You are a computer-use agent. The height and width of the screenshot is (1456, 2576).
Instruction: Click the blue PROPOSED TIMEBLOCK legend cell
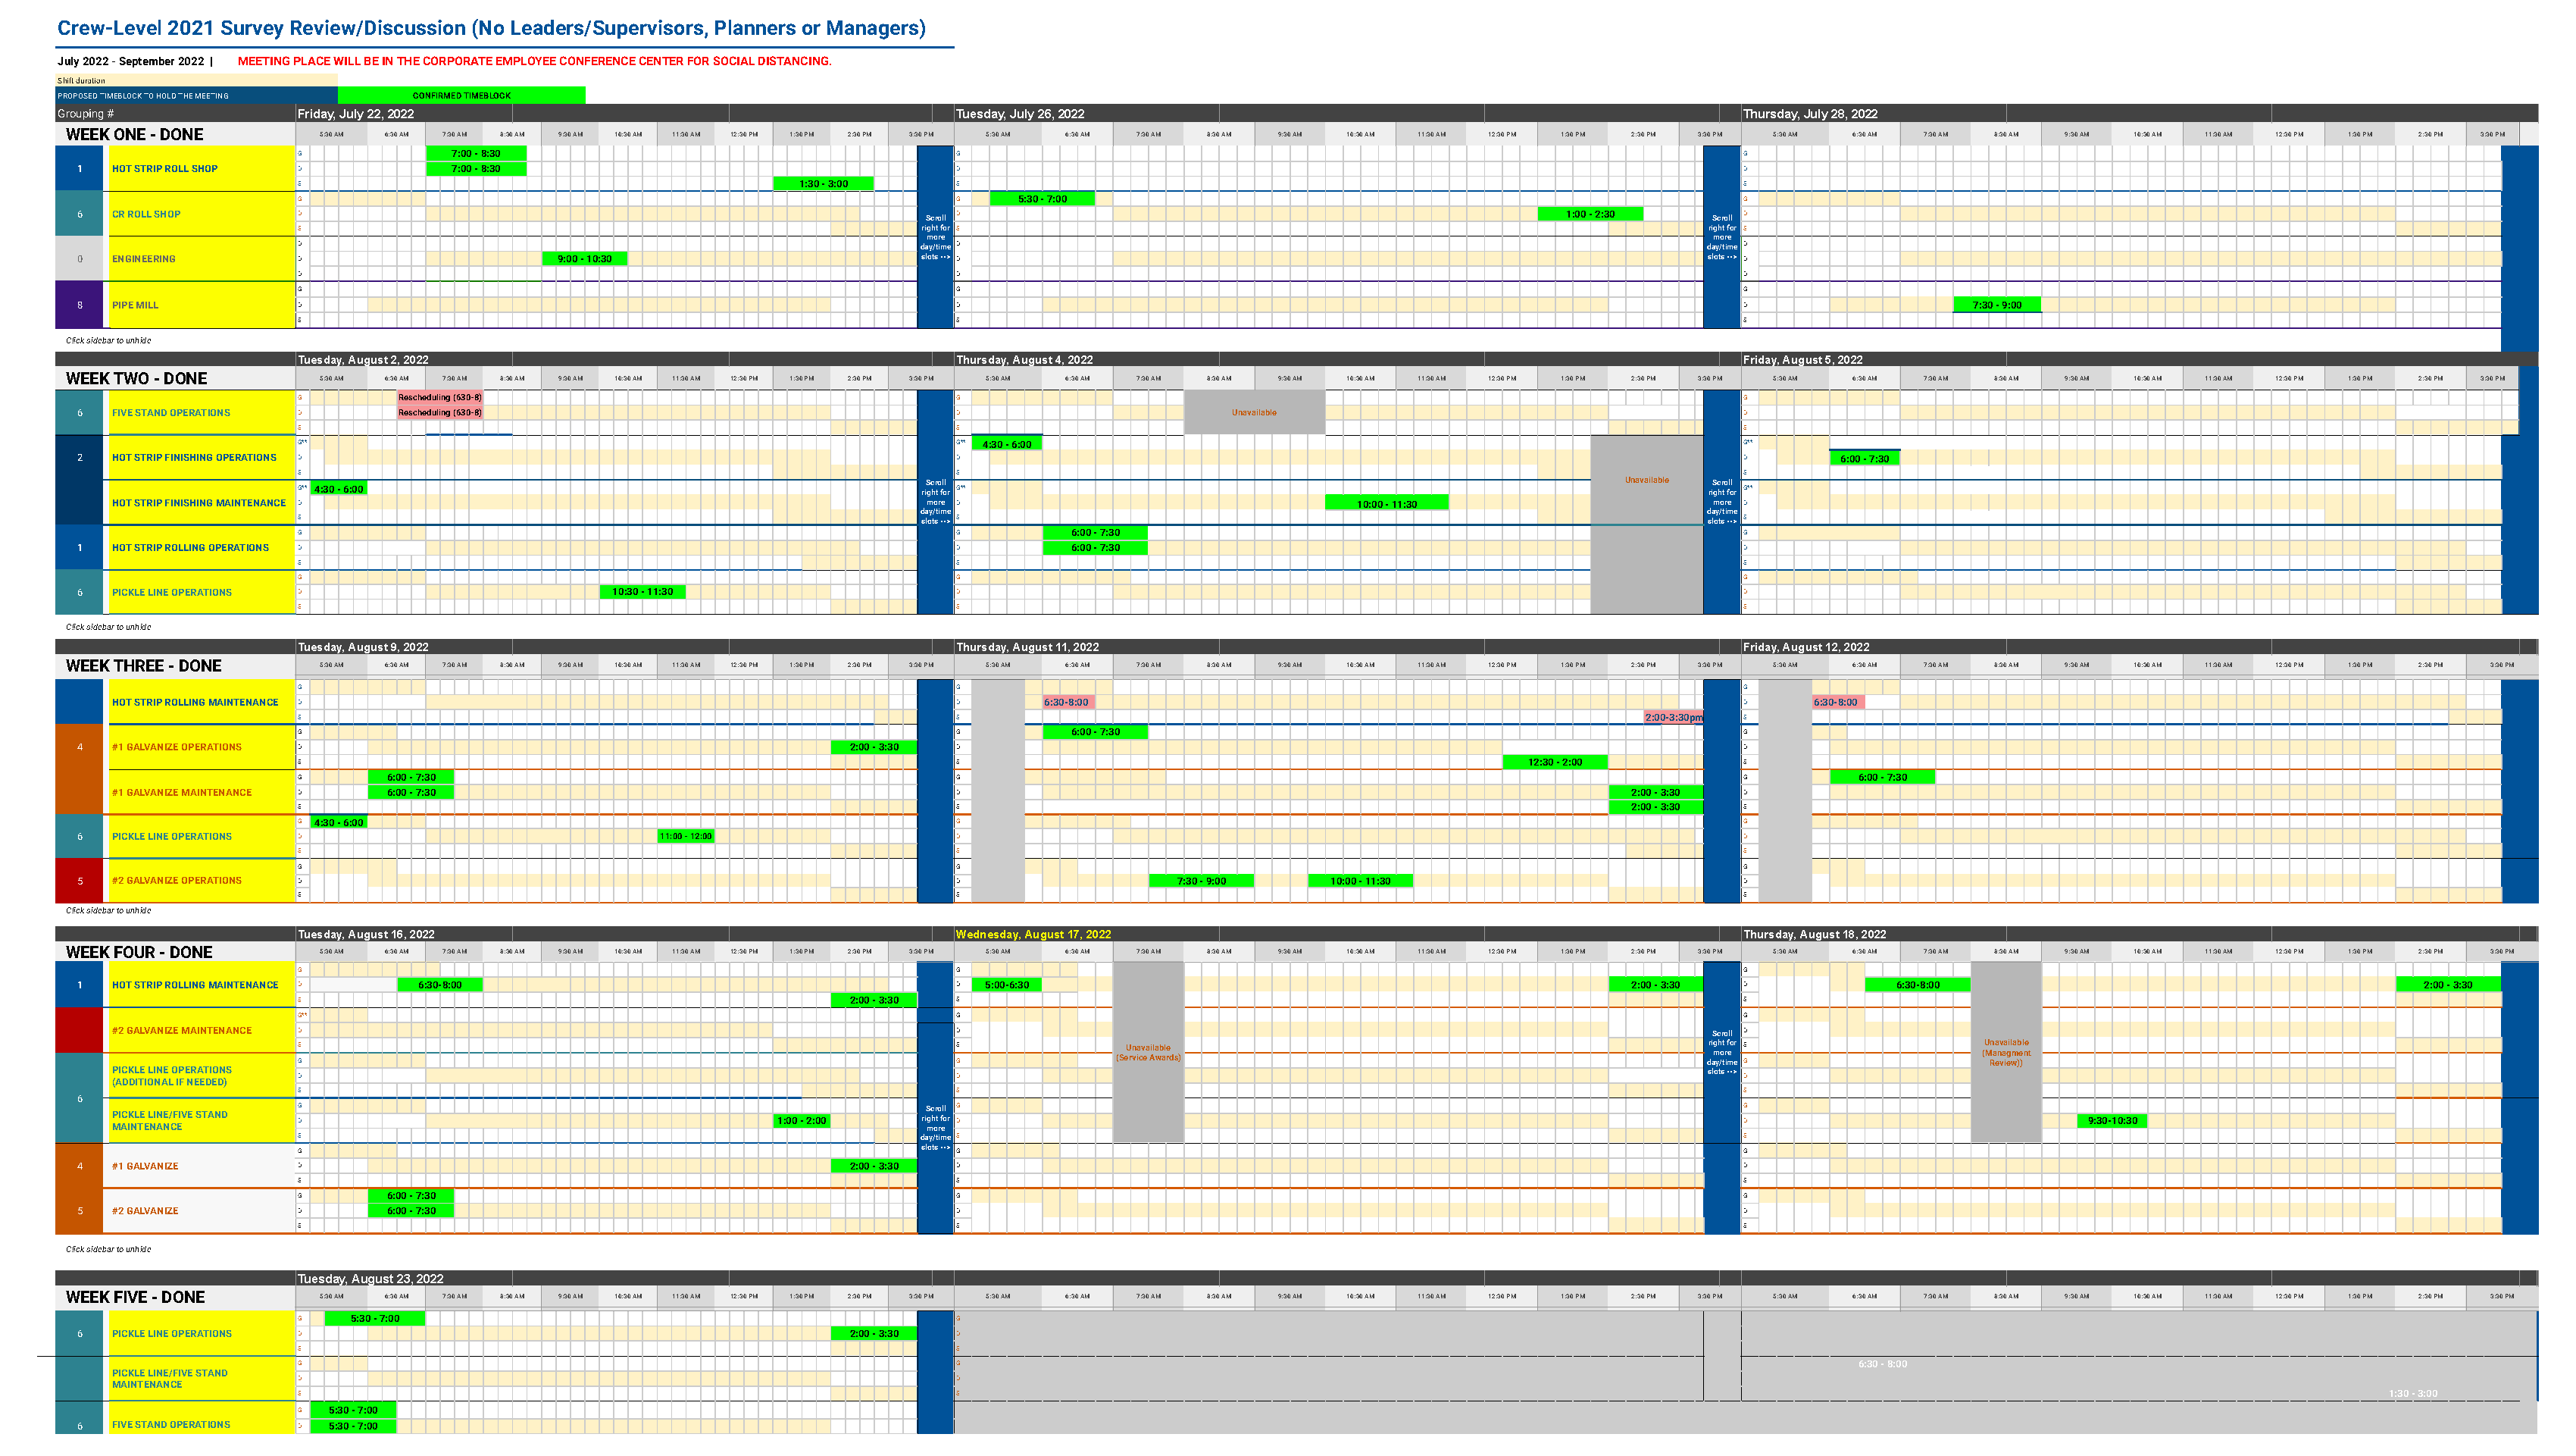pos(196,96)
